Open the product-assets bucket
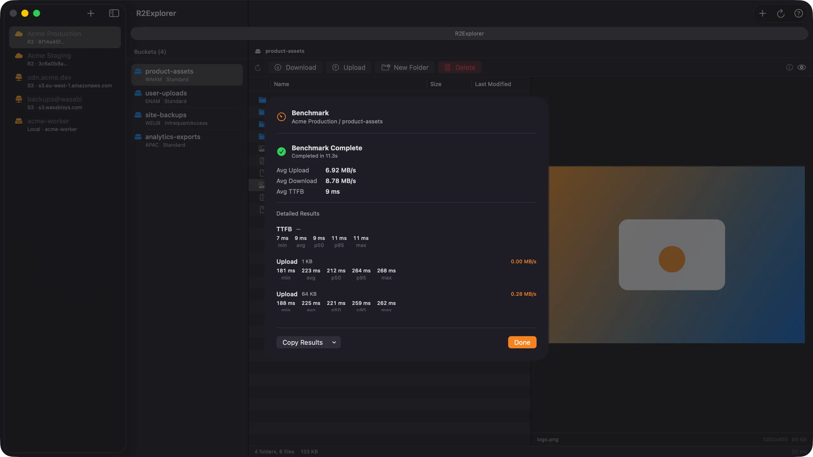813x457 pixels. (187, 75)
